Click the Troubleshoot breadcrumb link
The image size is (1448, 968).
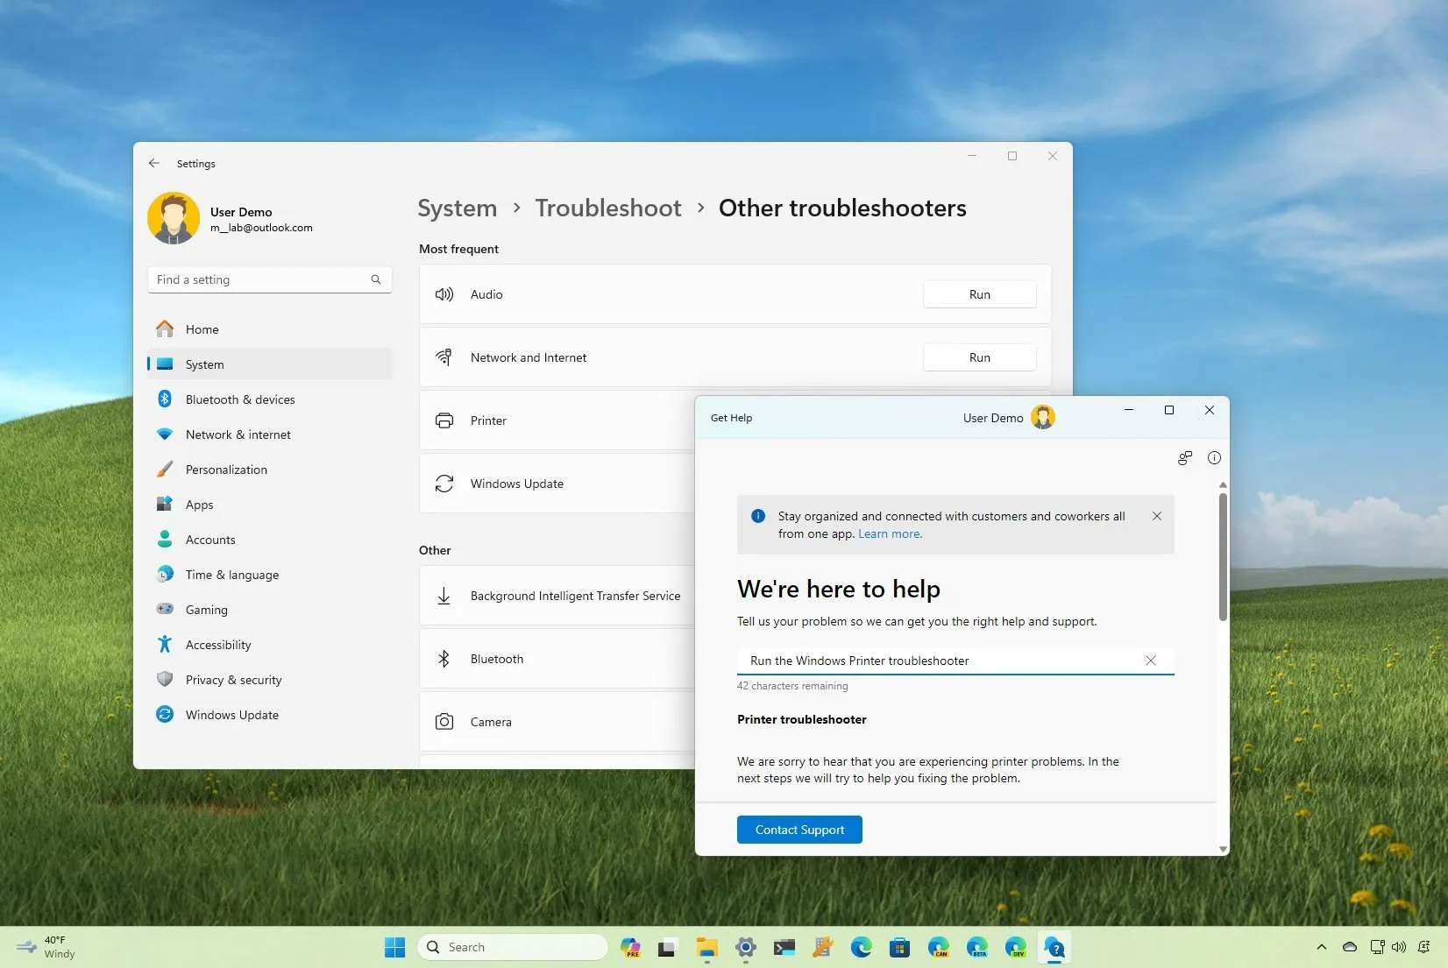(608, 208)
